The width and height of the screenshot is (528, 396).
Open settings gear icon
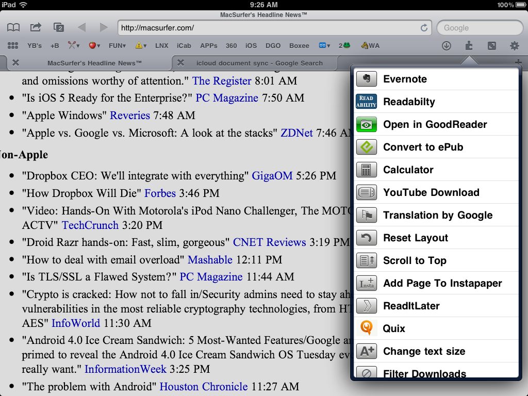[x=514, y=45]
